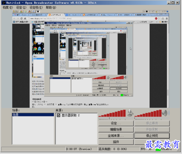Viewport: 182px width, 154px height.
Task: Close the OBS window
Action: (x=177, y=2)
